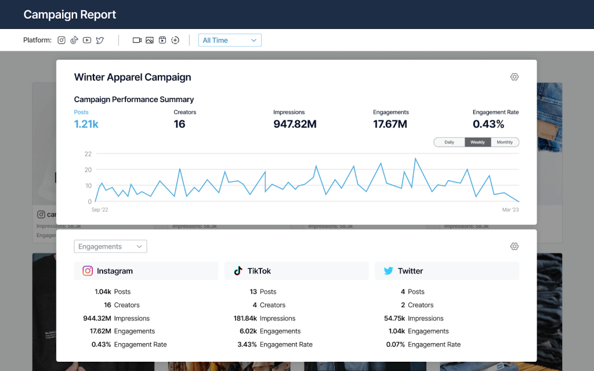The image size is (594, 371).
Task: Switch chart to Monthly view
Action: point(505,142)
